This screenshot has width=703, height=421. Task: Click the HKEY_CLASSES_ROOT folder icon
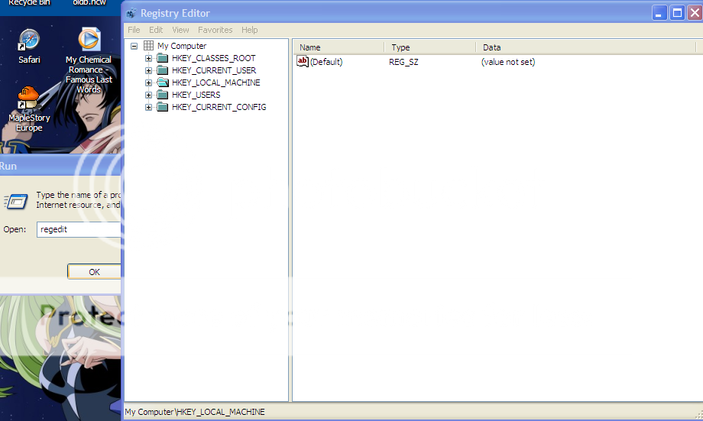coord(162,58)
